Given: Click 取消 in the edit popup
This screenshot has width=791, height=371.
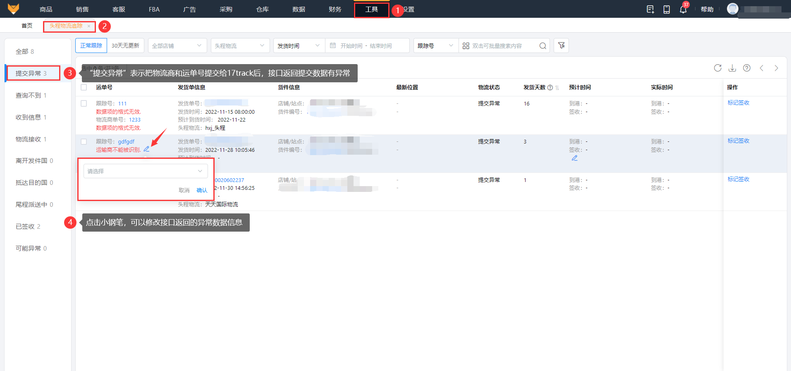Looking at the screenshot, I should pos(184,190).
